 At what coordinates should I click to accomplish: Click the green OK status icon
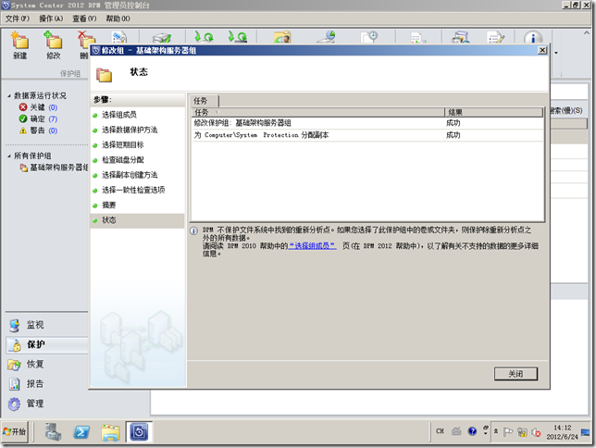tap(23, 118)
